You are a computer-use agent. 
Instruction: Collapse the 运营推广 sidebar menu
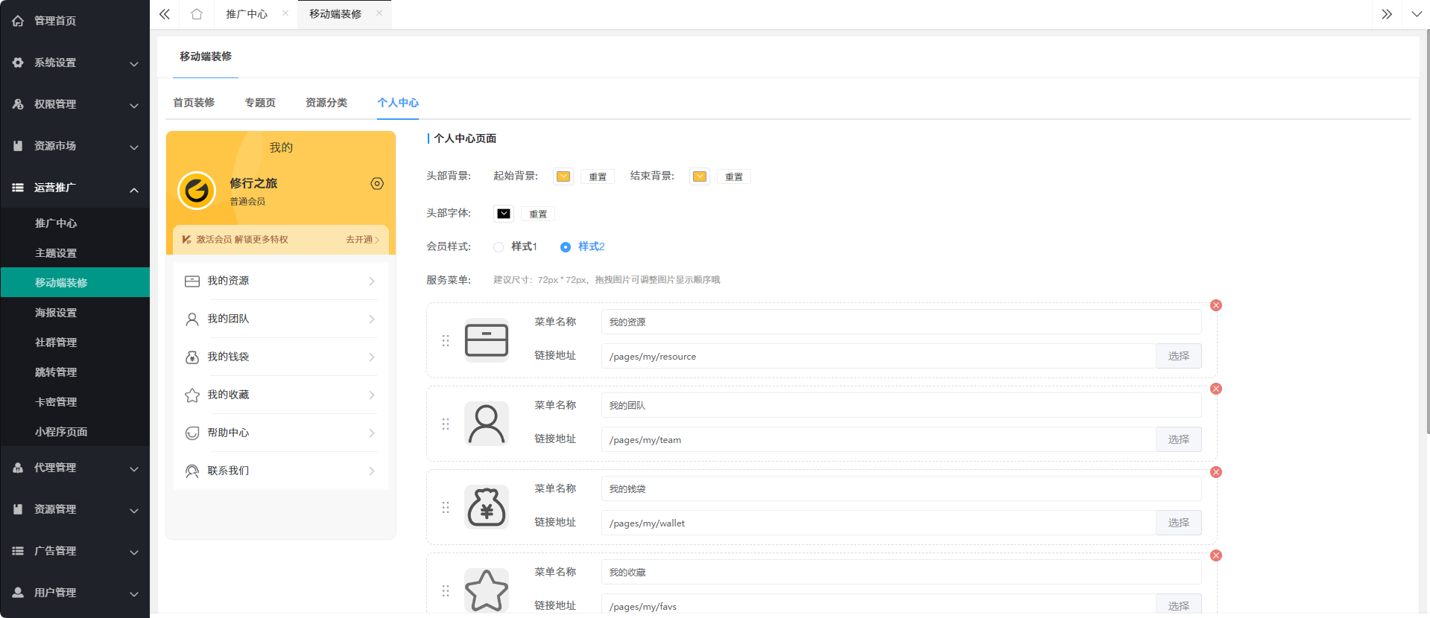pyautogui.click(x=75, y=188)
